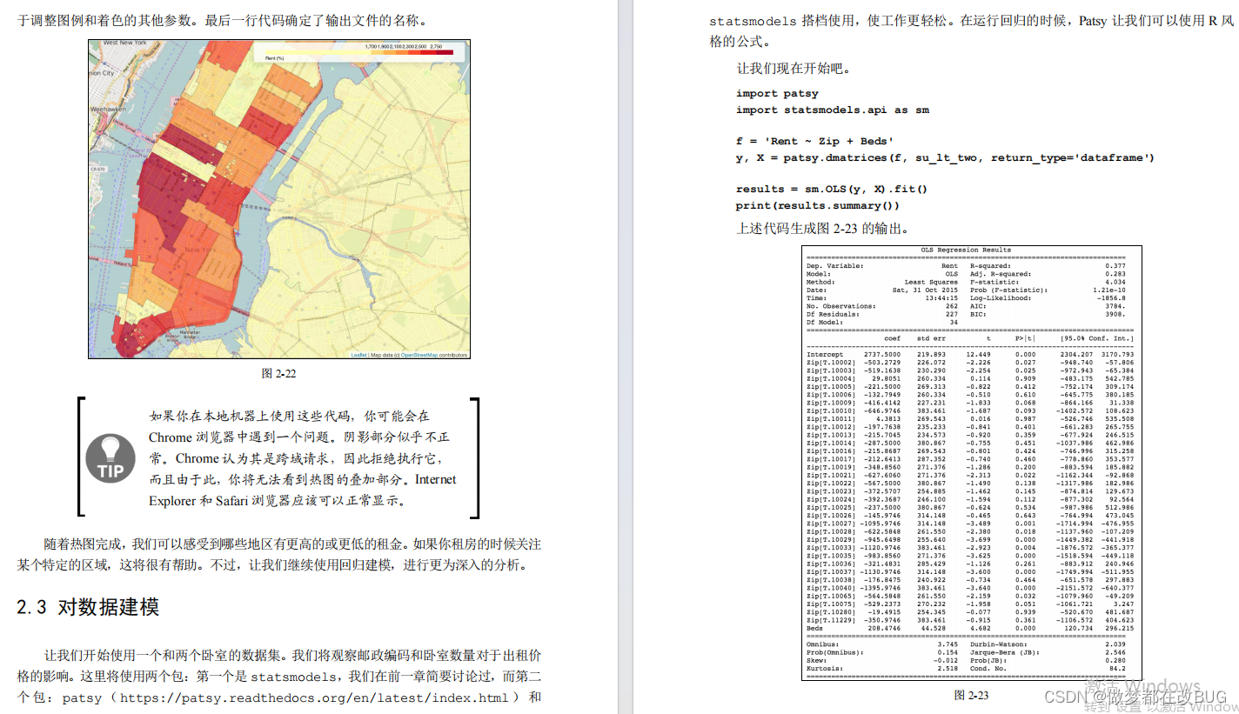The height and width of the screenshot is (714, 1239).
Task: Click the caption '图 2-22'
Action: coord(279,373)
